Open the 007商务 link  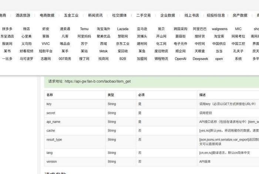point(65,58)
